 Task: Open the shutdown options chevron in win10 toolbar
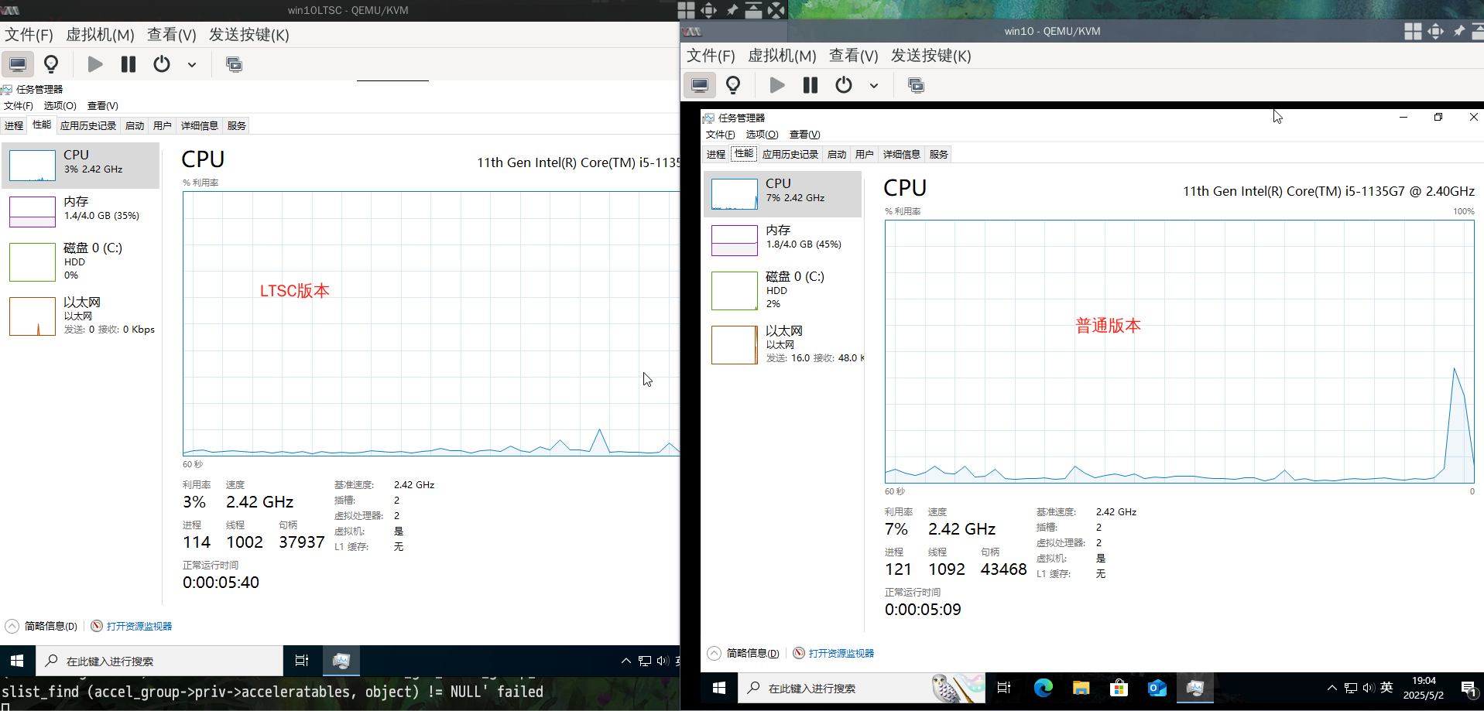coord(874,85)
